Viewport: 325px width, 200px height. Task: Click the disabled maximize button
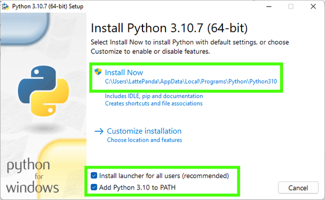tap(291, 6)
